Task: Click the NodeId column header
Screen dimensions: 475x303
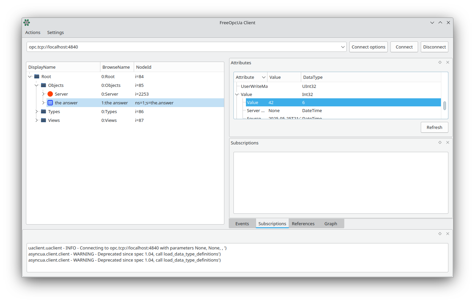Action: pos(179,67)
